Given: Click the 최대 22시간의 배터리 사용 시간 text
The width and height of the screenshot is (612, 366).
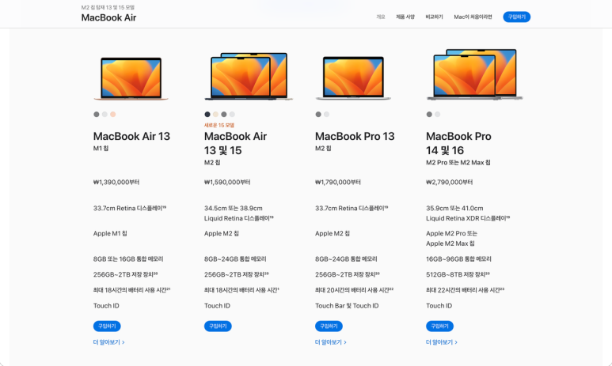Looking at the screenshot, I should [466, 290].
